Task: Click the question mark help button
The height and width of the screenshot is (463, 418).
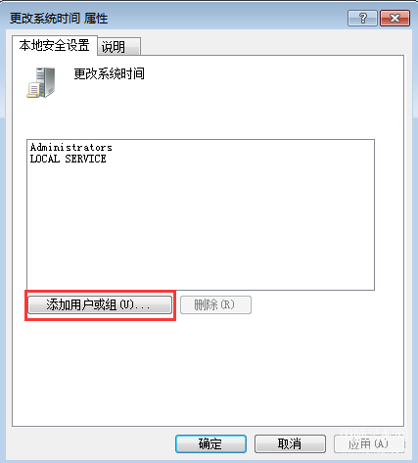Action: tap(362, 18)
